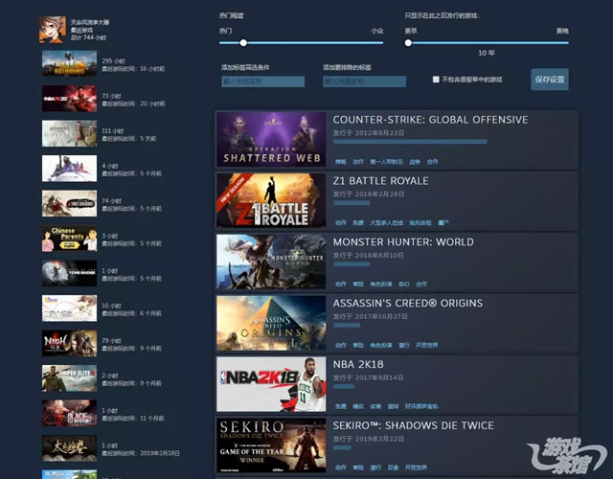Click the 总计 744 小时 total playtime text

click(88, 37)
